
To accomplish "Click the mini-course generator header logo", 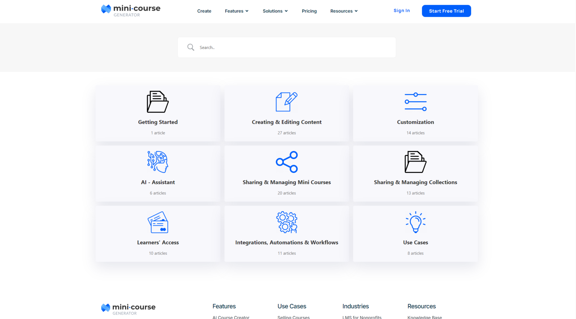I will (x=131, y=10).
